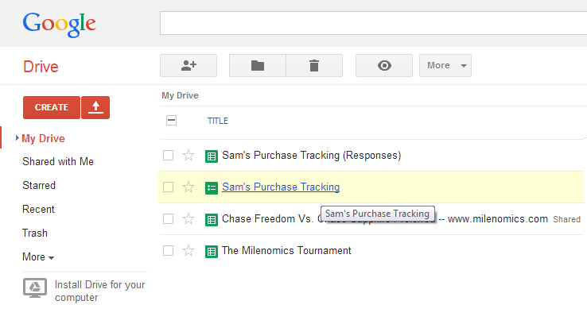
Task: Expand the My Drive tree arrow
Action: coord(17,138)
